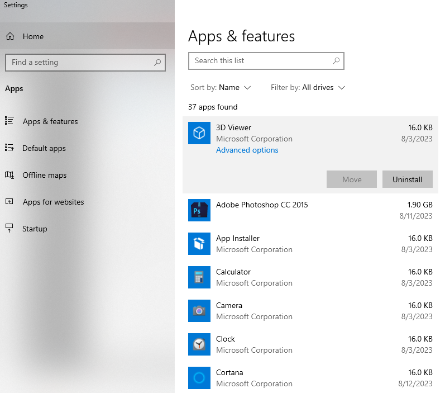The image size is (445, 393).
Task: Open Advanced options for 3D Viewer
Action: click(x=247, y=150)
